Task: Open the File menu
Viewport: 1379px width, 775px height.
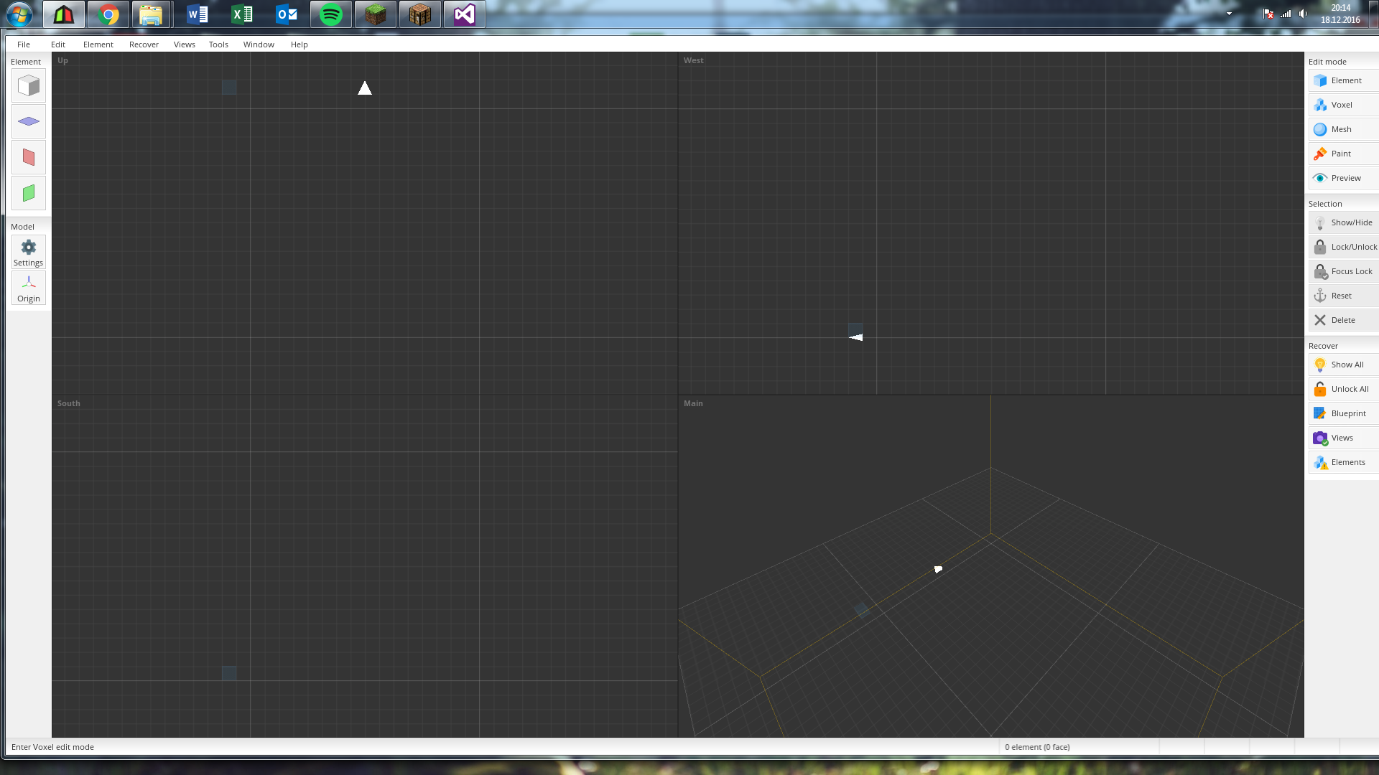Action: pos(24,44)
